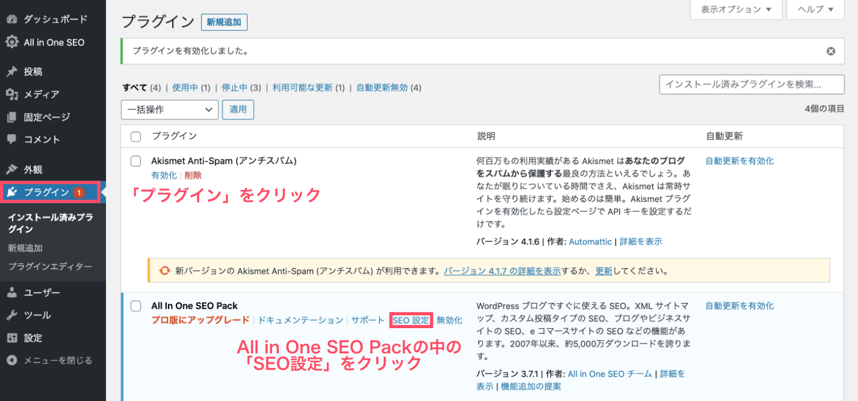Click the 新規追加 button beside page title
The width and height of the screenshot is (858, 401).
pyautogui.click(x=224, y=22)
